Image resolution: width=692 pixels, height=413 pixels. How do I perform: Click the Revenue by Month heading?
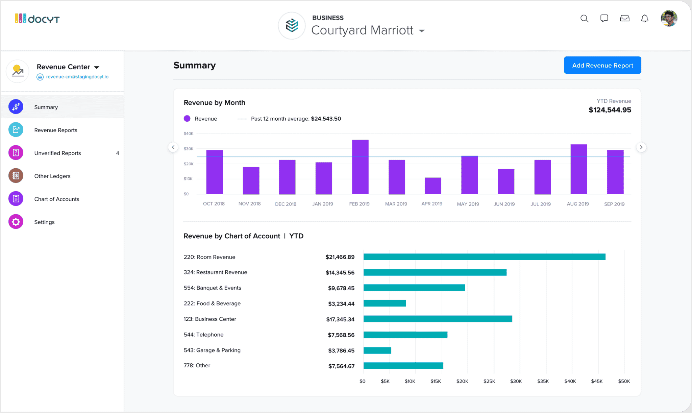click(214, 102)
